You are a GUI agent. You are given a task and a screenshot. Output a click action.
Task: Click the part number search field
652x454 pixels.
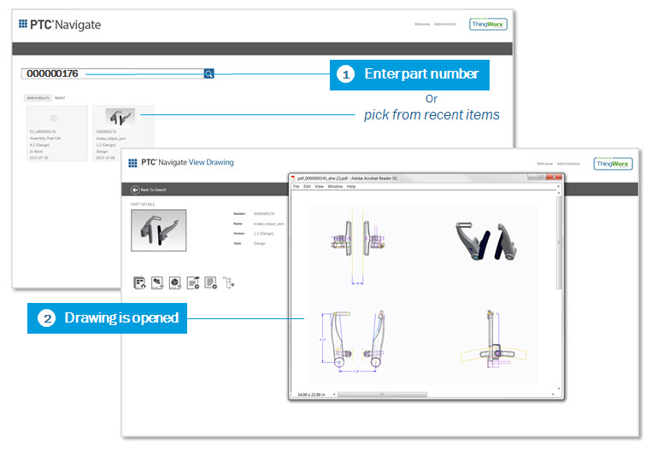pos(113,73)
